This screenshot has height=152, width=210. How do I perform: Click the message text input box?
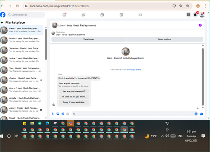coord(133,114)
